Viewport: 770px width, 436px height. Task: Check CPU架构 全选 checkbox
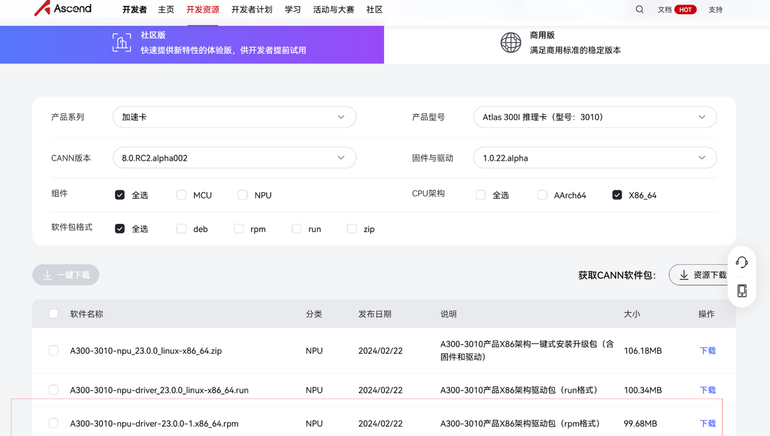pyautogui.click(x=481, y=195)
